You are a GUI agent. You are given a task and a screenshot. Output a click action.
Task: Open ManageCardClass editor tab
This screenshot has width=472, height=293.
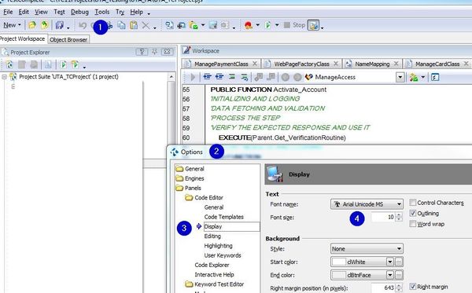[x=437, y=64]
